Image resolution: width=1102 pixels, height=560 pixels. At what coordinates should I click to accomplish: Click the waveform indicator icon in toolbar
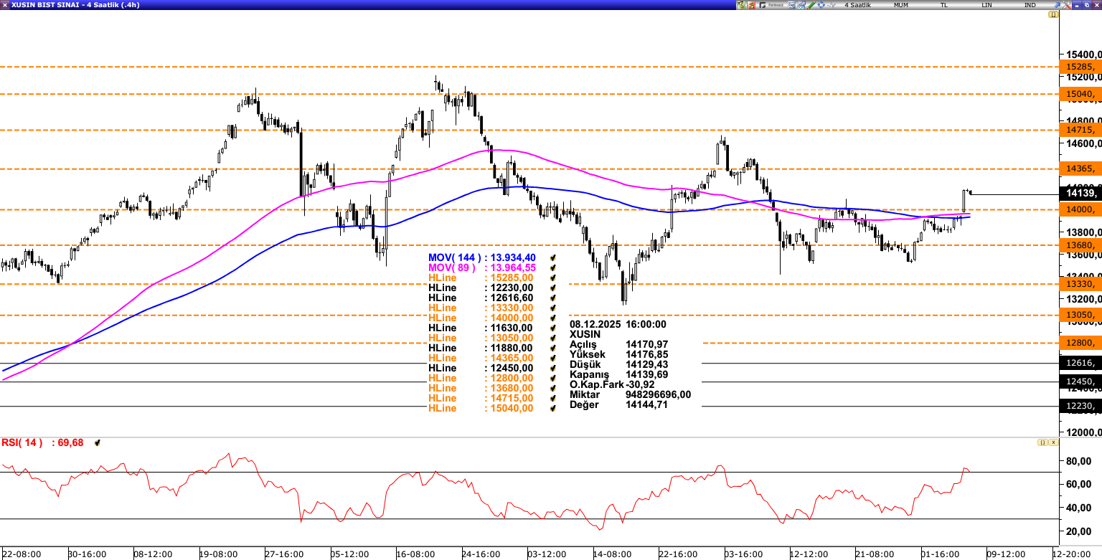pyautogui.click(x=831, y=5)
